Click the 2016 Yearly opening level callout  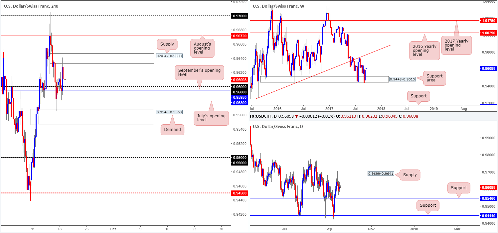424,50
